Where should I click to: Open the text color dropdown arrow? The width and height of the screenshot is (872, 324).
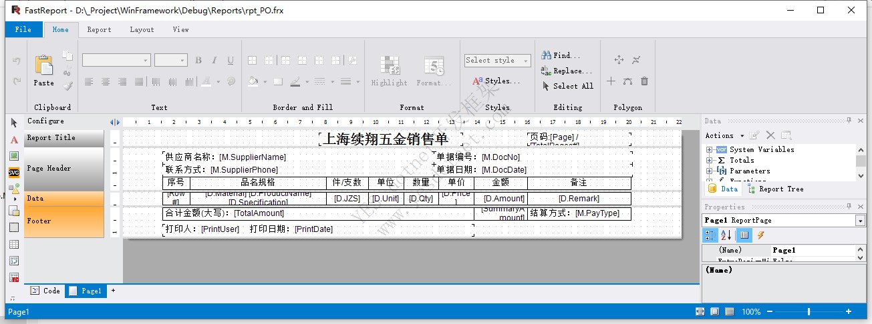coord(219,83)
